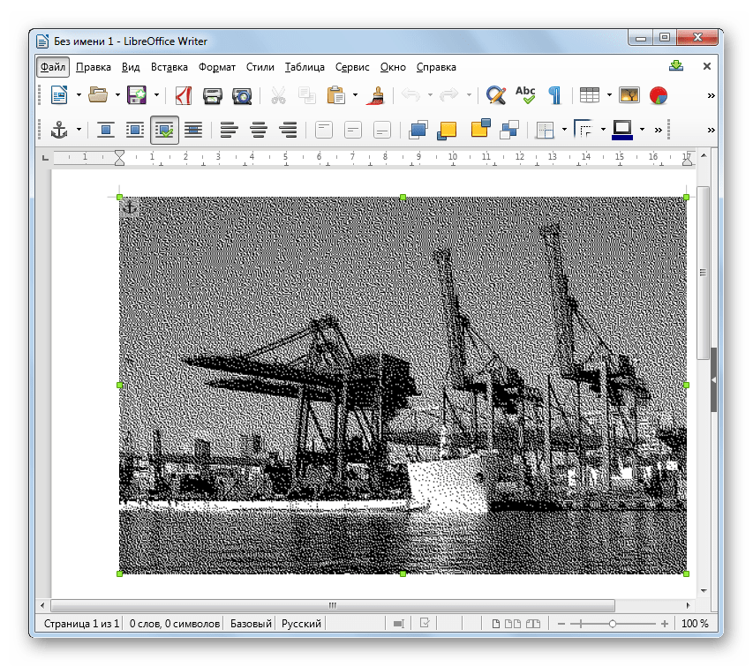Expand the anchor type dropdown arrow
The image size is (753, 667).
tap(79, 130)
